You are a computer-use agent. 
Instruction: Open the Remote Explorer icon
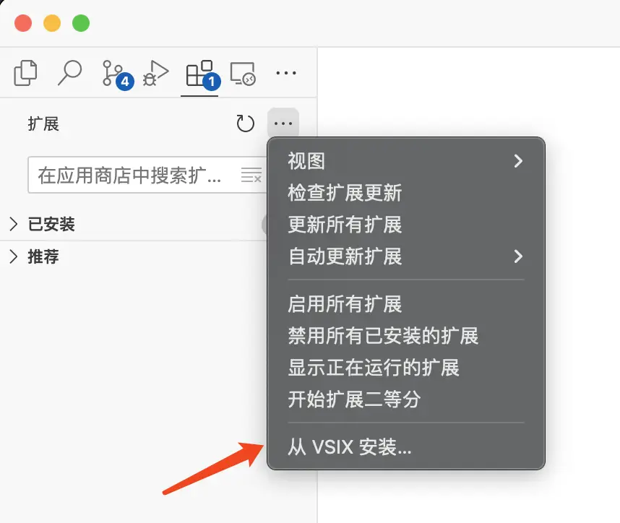[x=243, y=73]
